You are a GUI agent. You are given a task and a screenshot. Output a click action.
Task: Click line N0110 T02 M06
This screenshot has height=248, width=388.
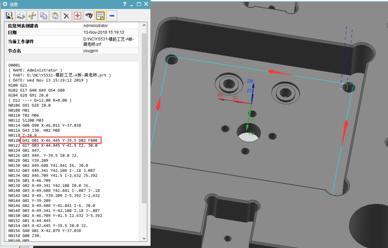[23, 115]
